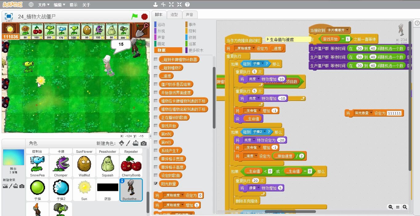Take new backdrop from camera
Viewport: 420px width, 216px height.
(x=22, y=186)
